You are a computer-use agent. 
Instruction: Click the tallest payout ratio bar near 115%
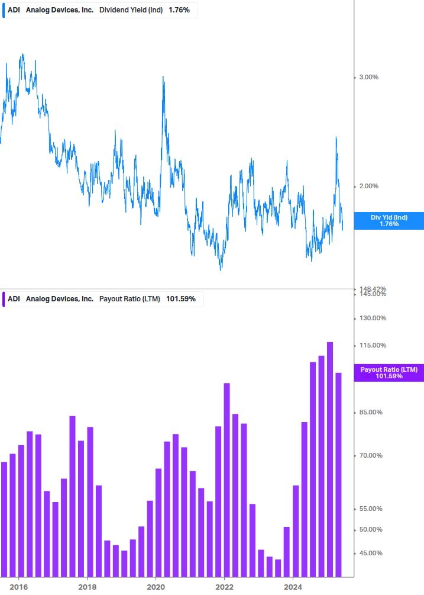[330, 459]
